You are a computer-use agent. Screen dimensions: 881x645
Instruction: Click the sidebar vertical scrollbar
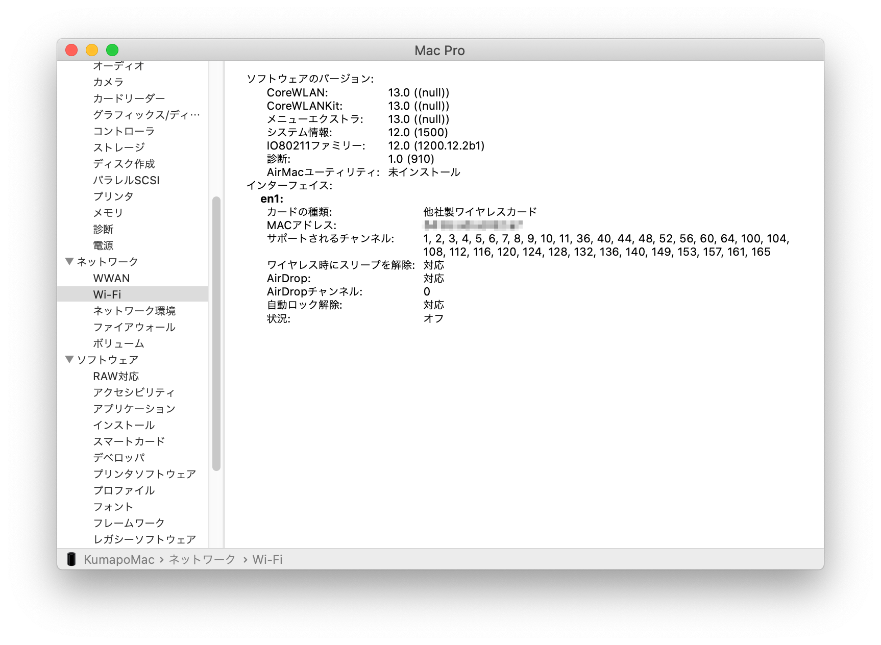click(216, 333)
